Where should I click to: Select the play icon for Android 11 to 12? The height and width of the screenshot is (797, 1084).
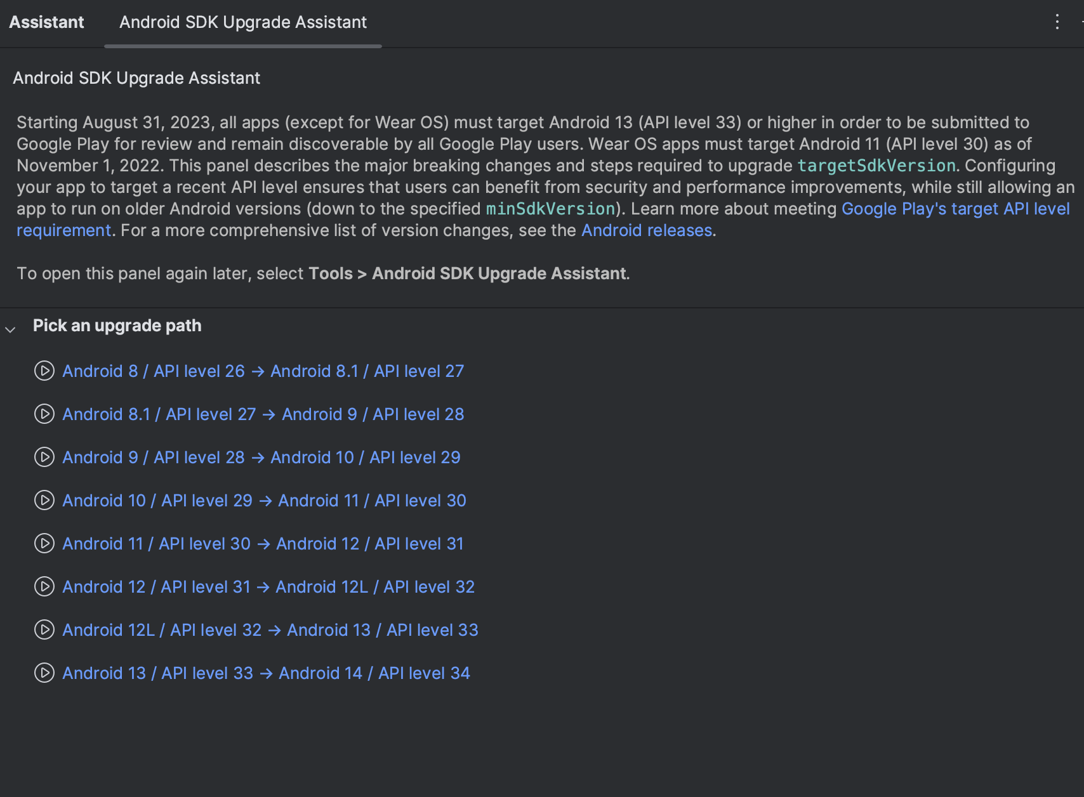(44, 544)
